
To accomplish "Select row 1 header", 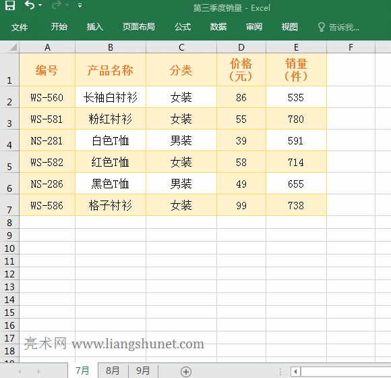I will point(9,70).
